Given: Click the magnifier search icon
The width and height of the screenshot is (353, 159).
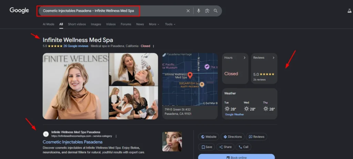Looking at the screenshot, I should (216, 11).
